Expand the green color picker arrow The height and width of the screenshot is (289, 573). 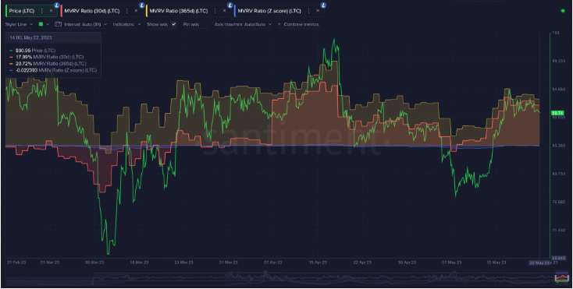[48, 24]
